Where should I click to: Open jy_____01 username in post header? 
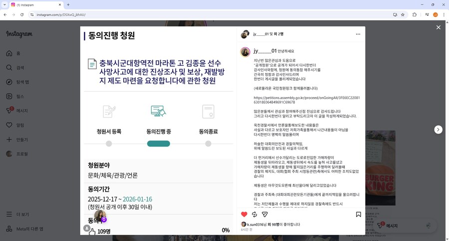[x=260, y=34]
